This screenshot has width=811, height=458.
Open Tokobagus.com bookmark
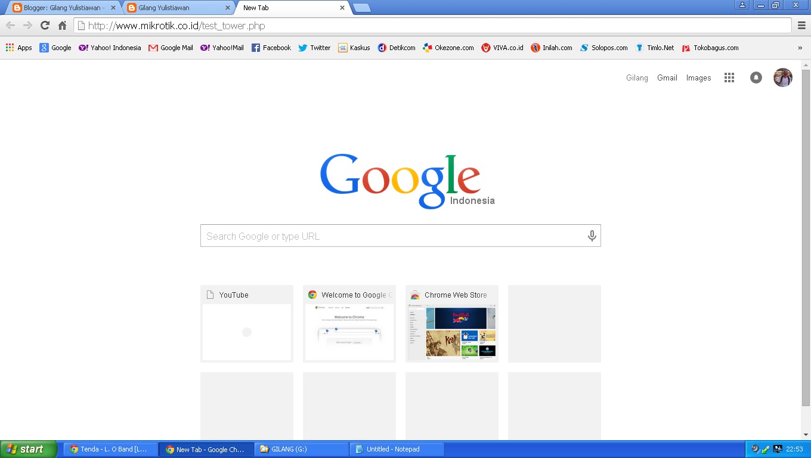click(x=710, y=48)
